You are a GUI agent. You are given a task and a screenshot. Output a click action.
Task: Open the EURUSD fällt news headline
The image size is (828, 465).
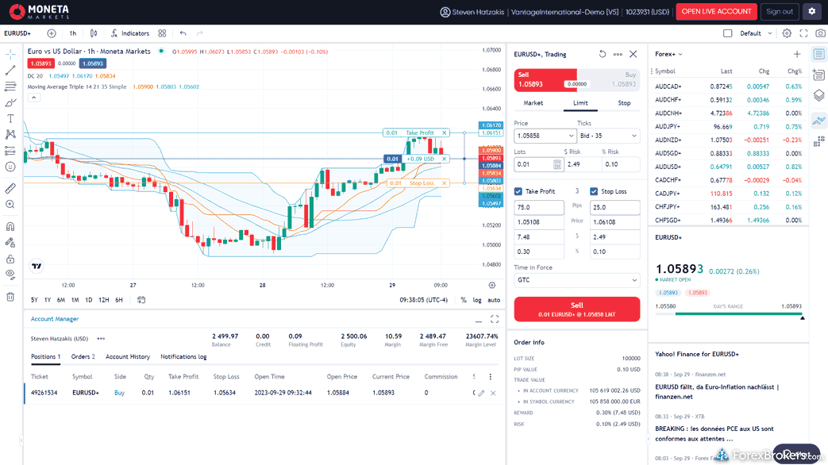[717, 392]
